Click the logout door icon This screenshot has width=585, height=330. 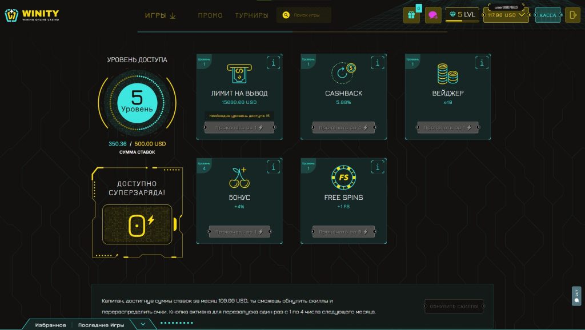572,15
